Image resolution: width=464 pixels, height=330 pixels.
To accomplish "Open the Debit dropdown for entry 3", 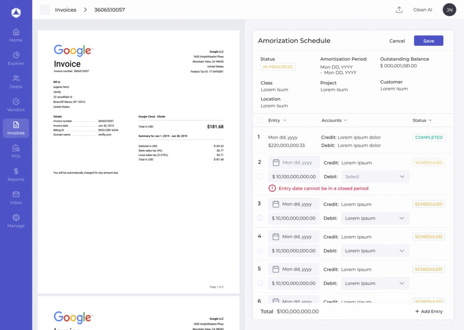I will click(375, 218).
